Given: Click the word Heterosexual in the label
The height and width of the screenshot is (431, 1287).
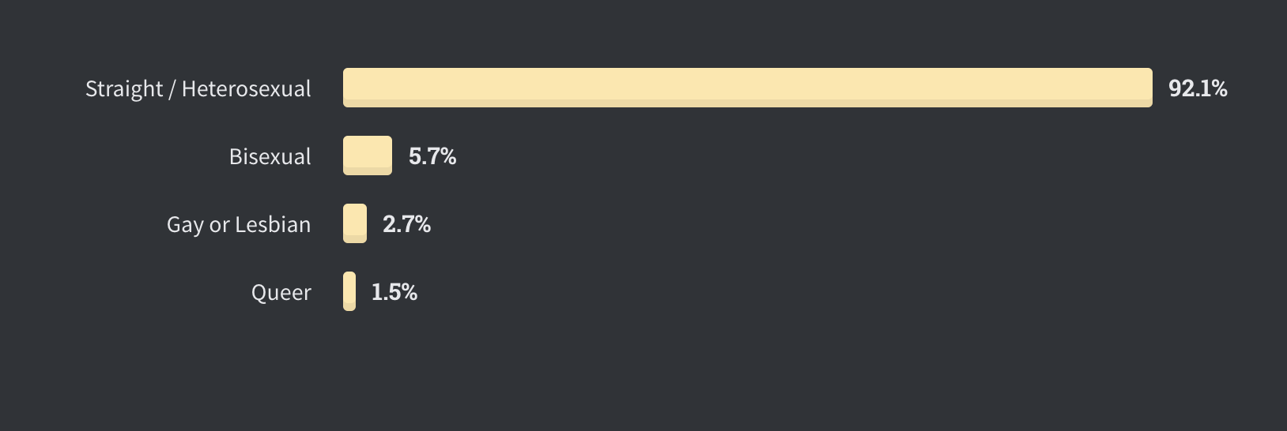Looking at the screenshot, I should point(247,88).
